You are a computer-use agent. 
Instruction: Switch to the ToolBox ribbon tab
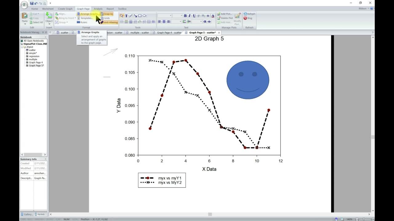click(122, 9)
